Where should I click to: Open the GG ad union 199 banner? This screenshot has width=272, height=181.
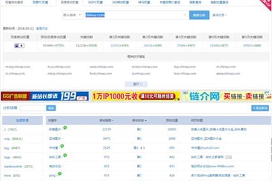coord(45,96)
